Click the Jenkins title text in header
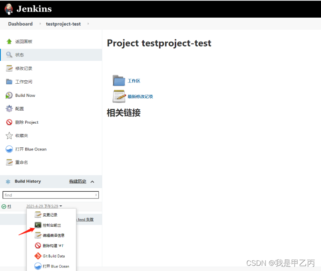This screenshot has height=271, width=321. [x=34, y=9]
